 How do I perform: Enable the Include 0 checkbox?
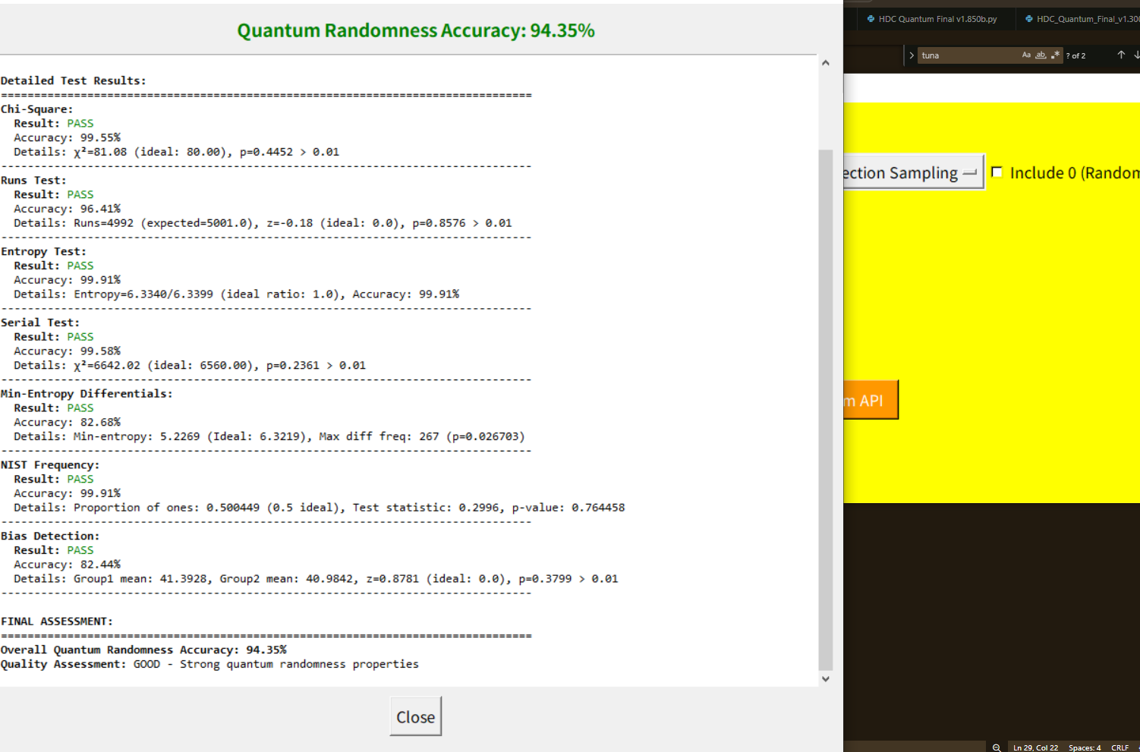coord(997,172)
